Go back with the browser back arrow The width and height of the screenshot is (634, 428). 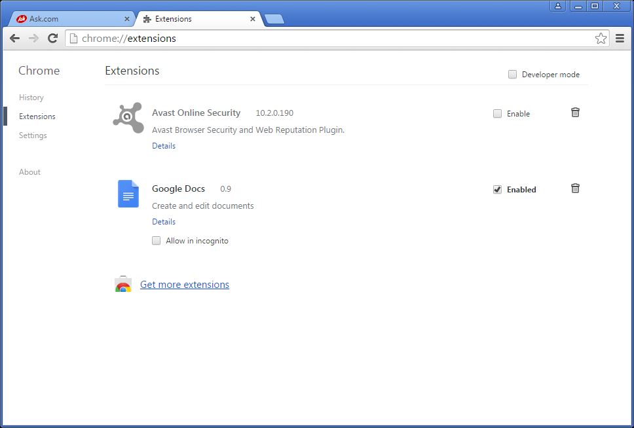tap(14, 39)
